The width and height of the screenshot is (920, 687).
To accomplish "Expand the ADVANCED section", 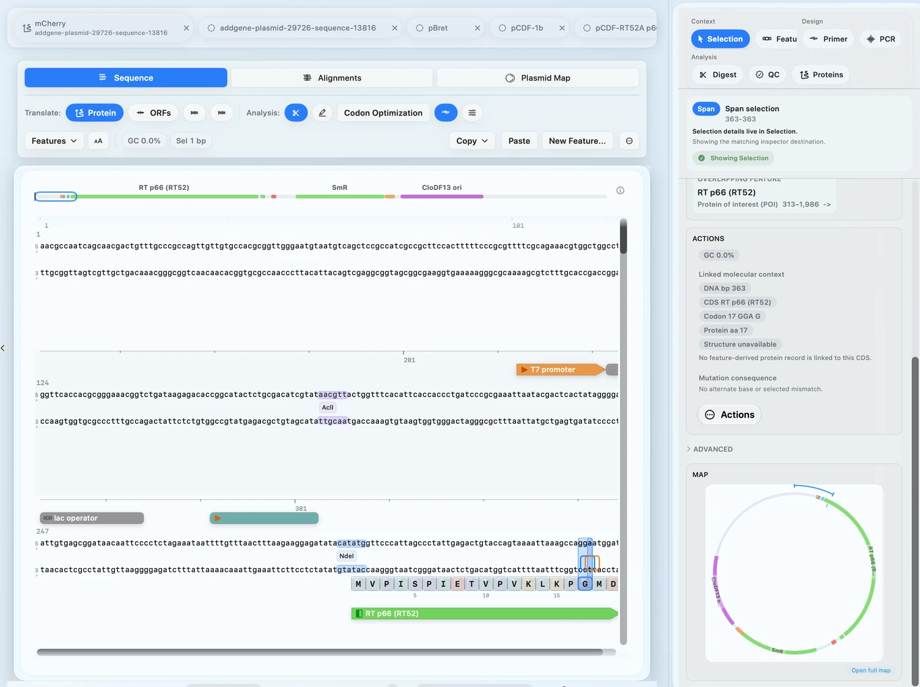I will [x=710, y=449].
